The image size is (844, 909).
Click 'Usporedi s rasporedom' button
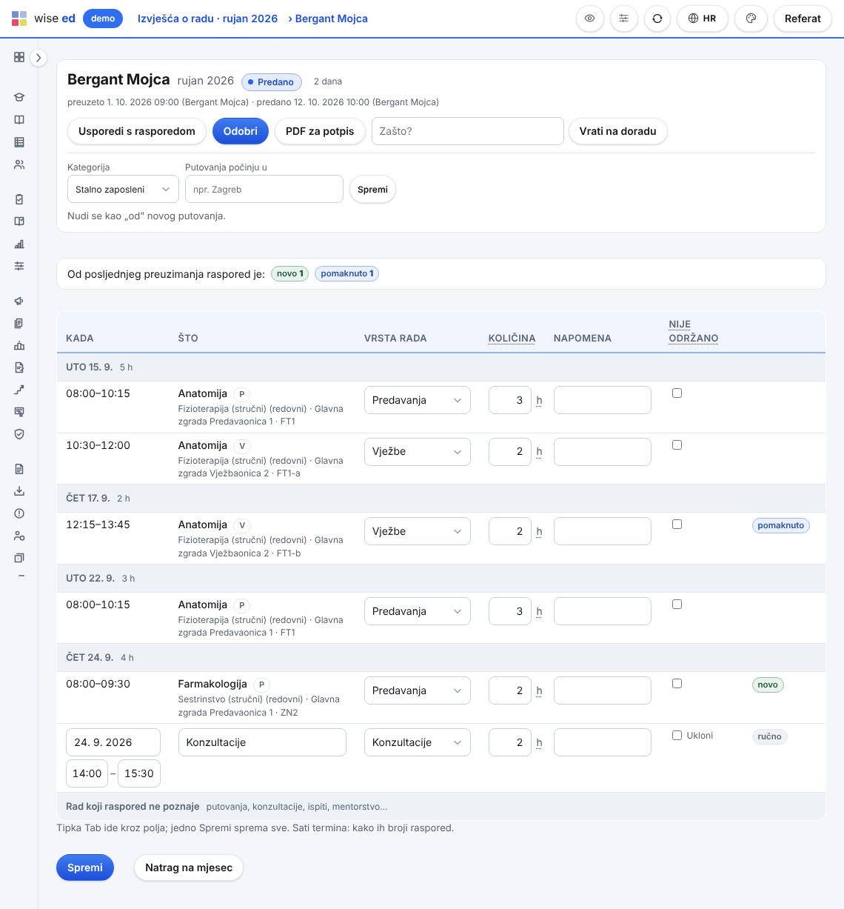pos(137,131)
